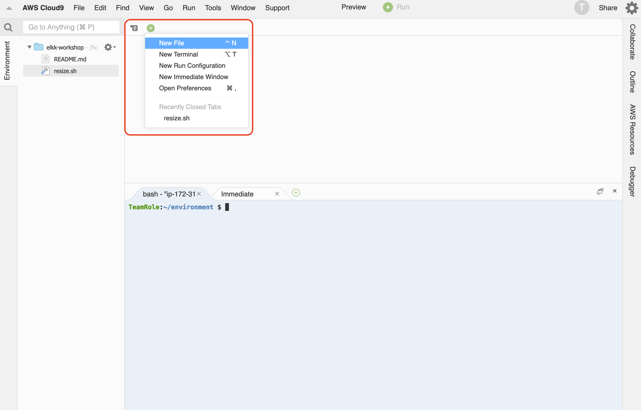Reopen resize.sh from Recently Closed Tabs
The height and width of the screenshot is (410, 641).
pos(197,118)
